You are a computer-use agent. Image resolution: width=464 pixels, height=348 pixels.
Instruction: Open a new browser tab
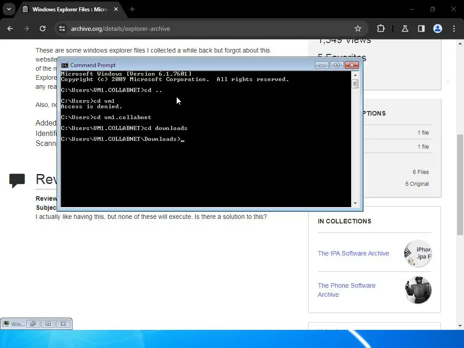132,9
